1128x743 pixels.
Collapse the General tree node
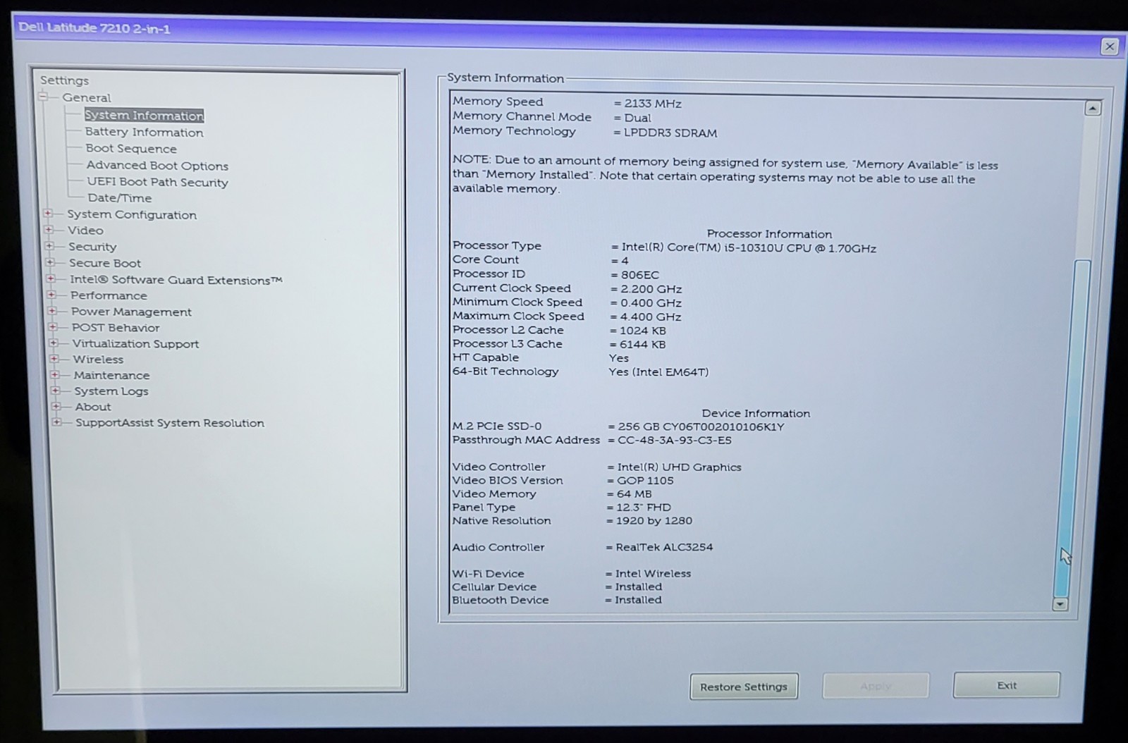44,97
